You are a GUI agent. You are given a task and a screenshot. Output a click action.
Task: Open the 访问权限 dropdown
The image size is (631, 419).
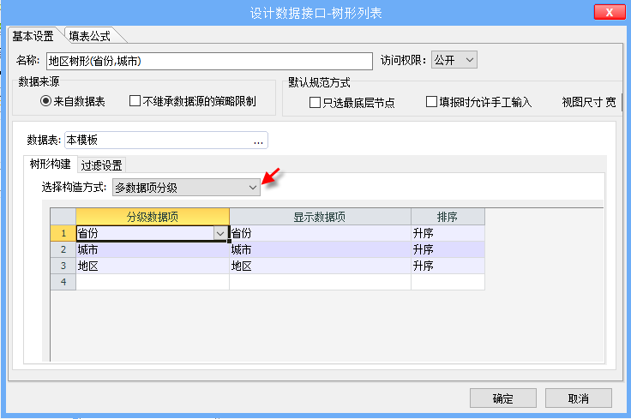pos(454,60)
